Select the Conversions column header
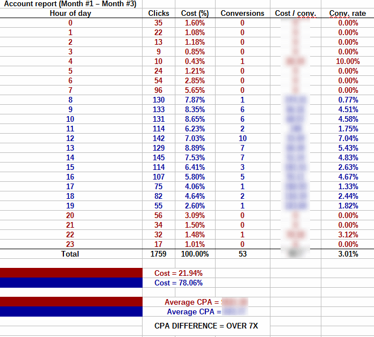 (242, 13)
